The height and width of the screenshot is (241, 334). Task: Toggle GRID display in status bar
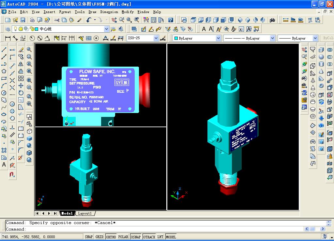tap(99, 237)
